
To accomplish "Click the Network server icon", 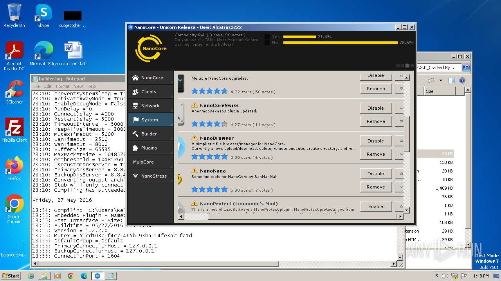I will click(x=135, y=106).
